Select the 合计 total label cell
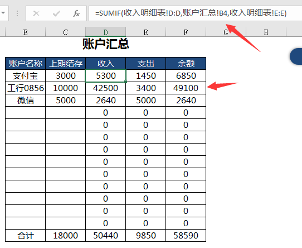 point(25,236)
